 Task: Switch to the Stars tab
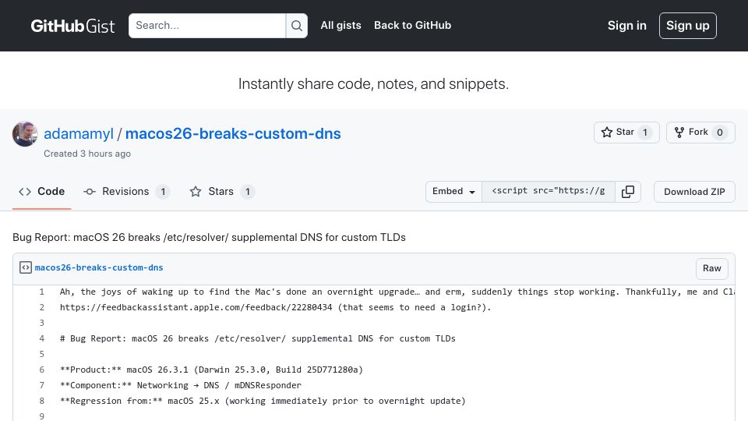(222, 192)
